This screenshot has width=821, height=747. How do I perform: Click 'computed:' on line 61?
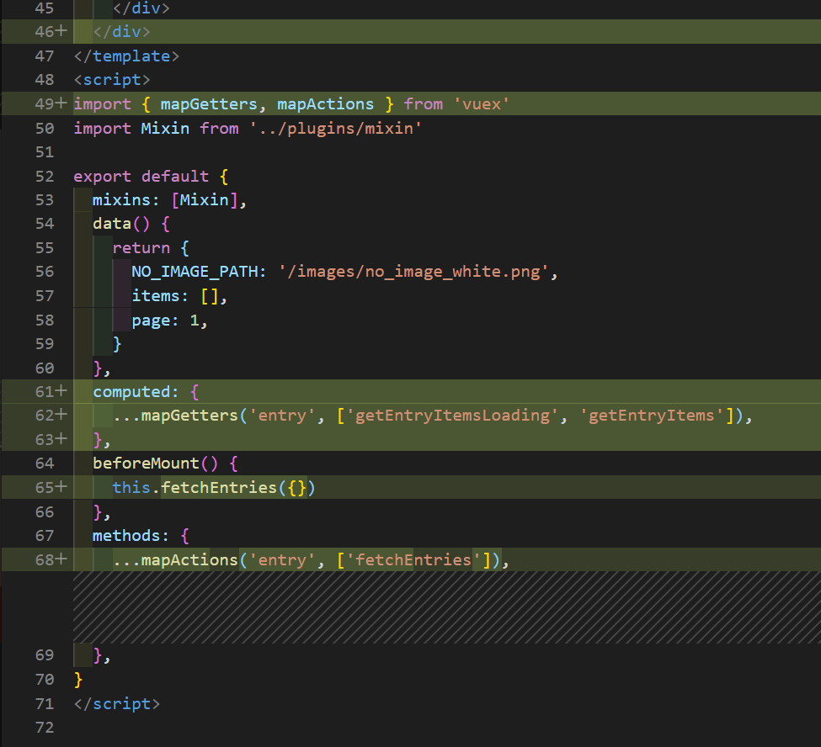136,392
